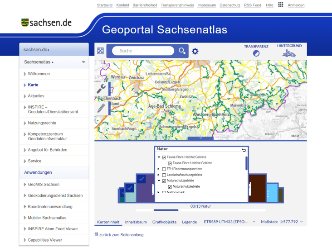Enable Landschaftsschutzgebiete layer checkbox
This screenshot has height=252, width=332.
point(164,175)
